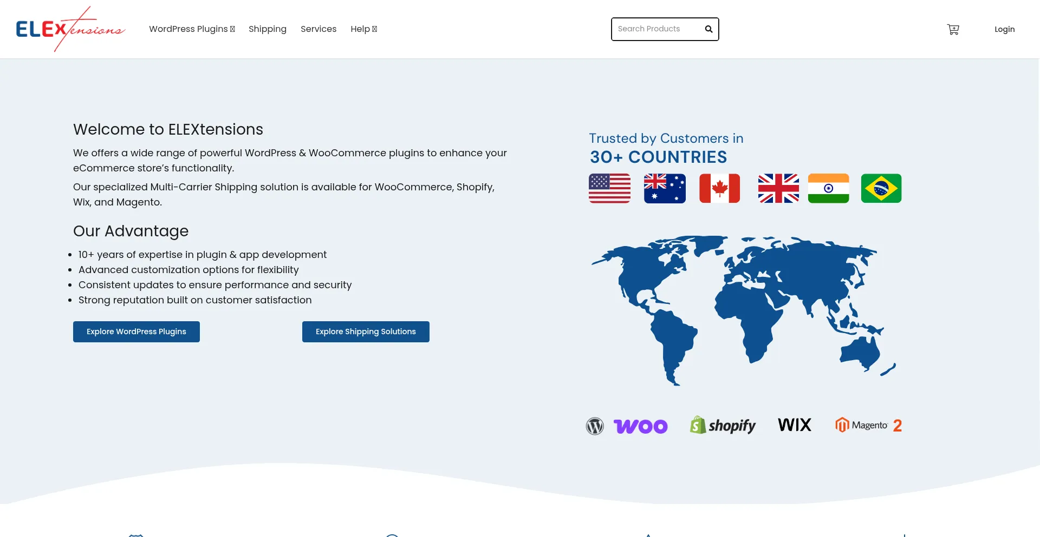The width and height of the screenshot is (1040, 537).
Task: Click the WIX logo
Action: point(795,425)
